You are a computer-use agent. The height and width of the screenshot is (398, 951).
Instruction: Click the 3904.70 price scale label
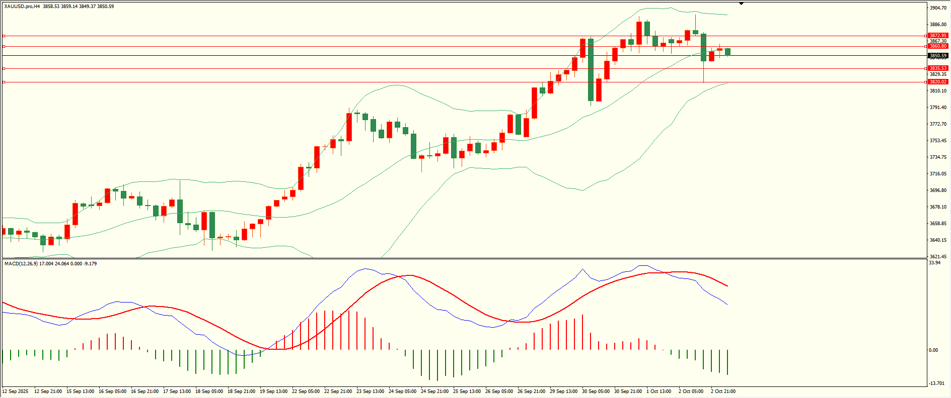click(x=938, y=8)
